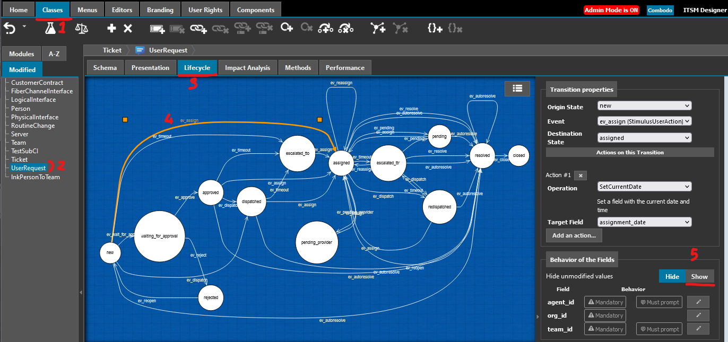The image size is (728, 342).
Task: Switch to the Impact Analysis tab
Action: pos(247,68)
